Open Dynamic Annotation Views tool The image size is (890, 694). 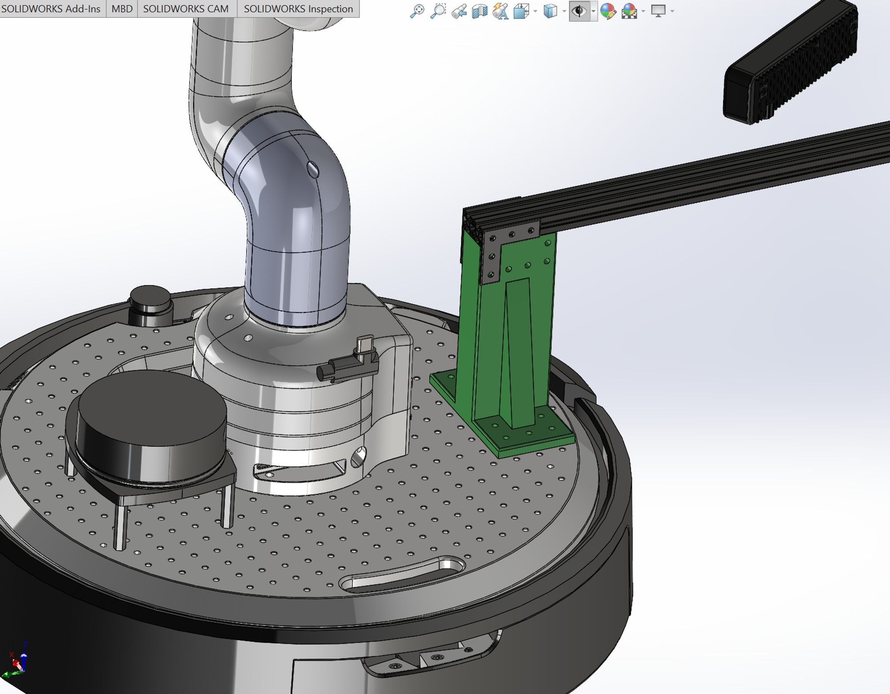[501, 11]
